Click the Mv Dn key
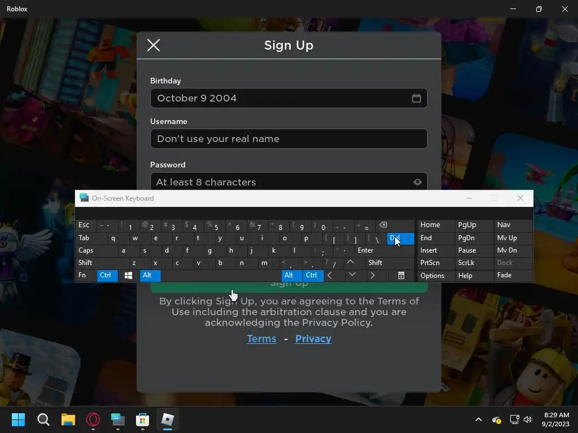Image resolution: width=578 pixels, height=433 pixels. tap(513, 250)
